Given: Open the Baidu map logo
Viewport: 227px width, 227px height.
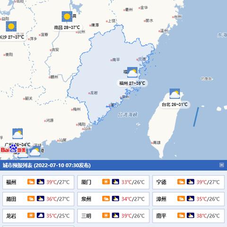Looking at the screenshot, I should [x=13, y=149].
